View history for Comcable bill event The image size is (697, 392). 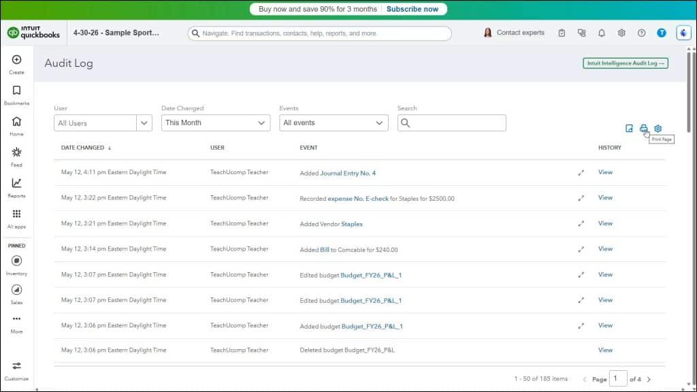pos(605,249)
